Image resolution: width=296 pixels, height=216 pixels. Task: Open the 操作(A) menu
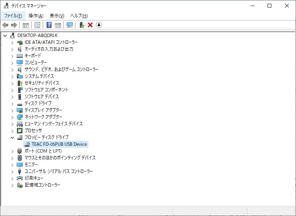36,16
